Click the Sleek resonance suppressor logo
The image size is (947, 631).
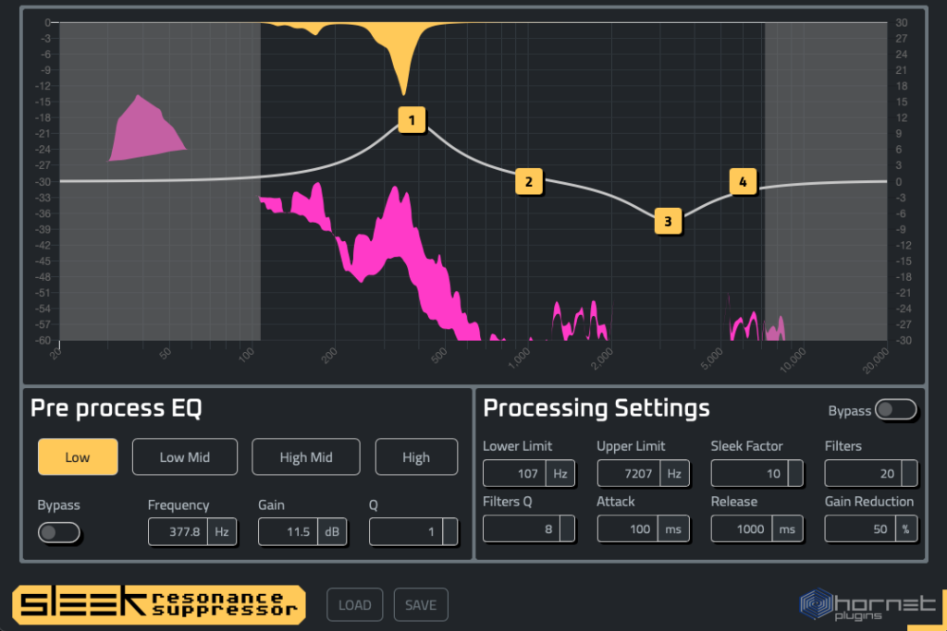158,605
